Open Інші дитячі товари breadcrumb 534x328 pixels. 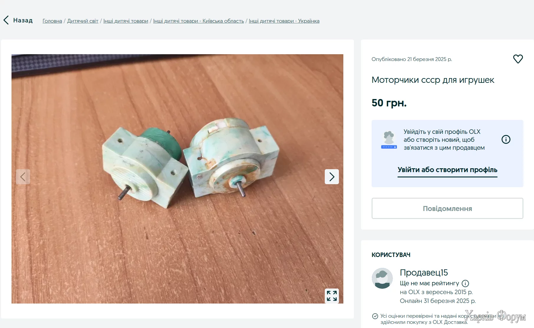point(126,21)
